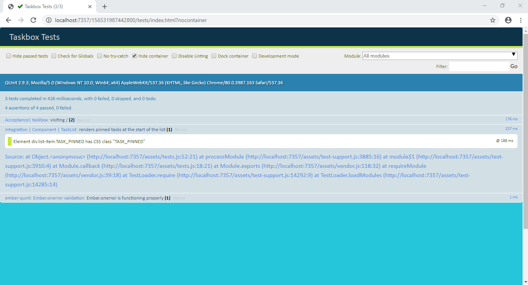The image size is (528, 285).
Task: Reload the Taskbox Tests page
Action: pyautogui.click(x=33, y=20)
